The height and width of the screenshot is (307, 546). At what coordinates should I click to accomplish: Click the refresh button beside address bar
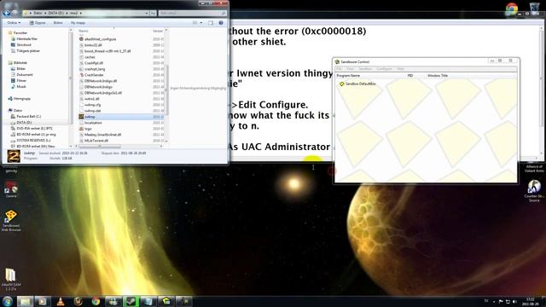click(153, 14)
